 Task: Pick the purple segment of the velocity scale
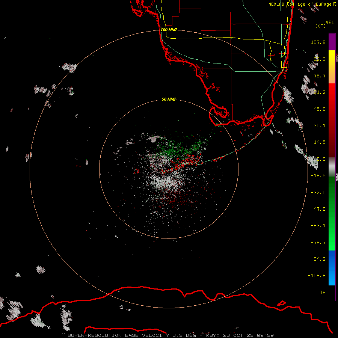(332, 42)
